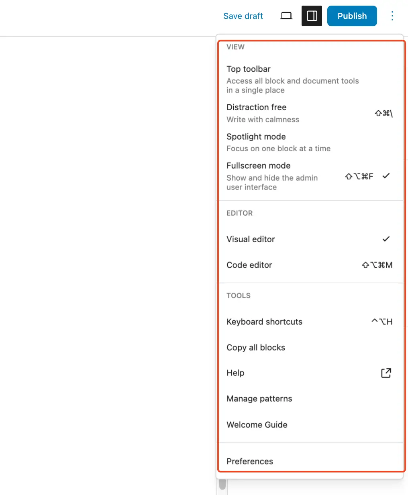The width and height of the screenshot is (408, 495).
Task: Publish the post
Action: 352,16
